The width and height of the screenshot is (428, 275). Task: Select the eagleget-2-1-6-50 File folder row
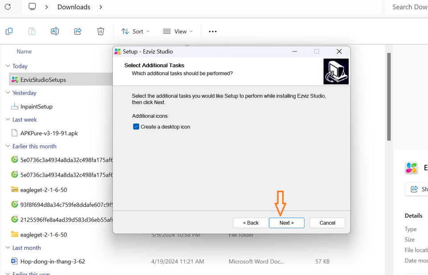tap(44, 234)
